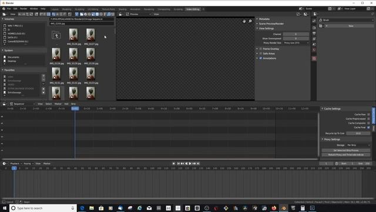The width and height of the screenshot is (376, 212).
Task: Click the Blender logo icon in menu bar
Action: click(x=4, y=9)
